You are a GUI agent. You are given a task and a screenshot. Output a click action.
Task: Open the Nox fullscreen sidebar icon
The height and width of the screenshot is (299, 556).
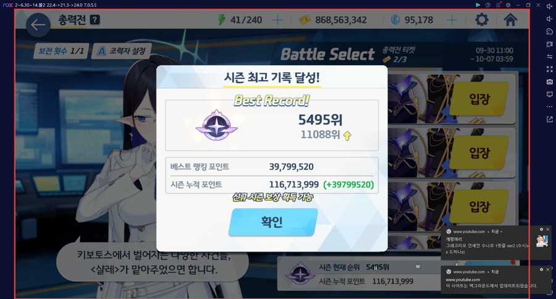tap(549, 69)
